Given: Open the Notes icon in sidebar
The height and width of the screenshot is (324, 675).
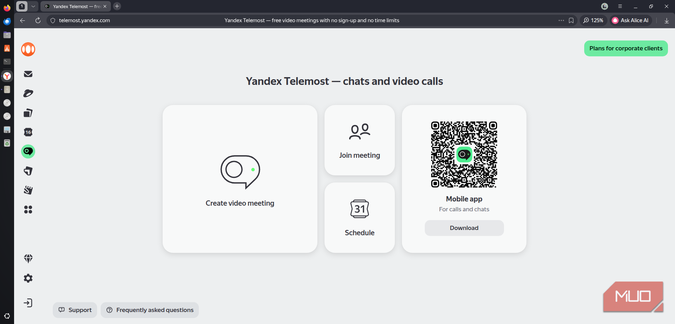Looking at the screenshot, I should click(x=28, y=171).
